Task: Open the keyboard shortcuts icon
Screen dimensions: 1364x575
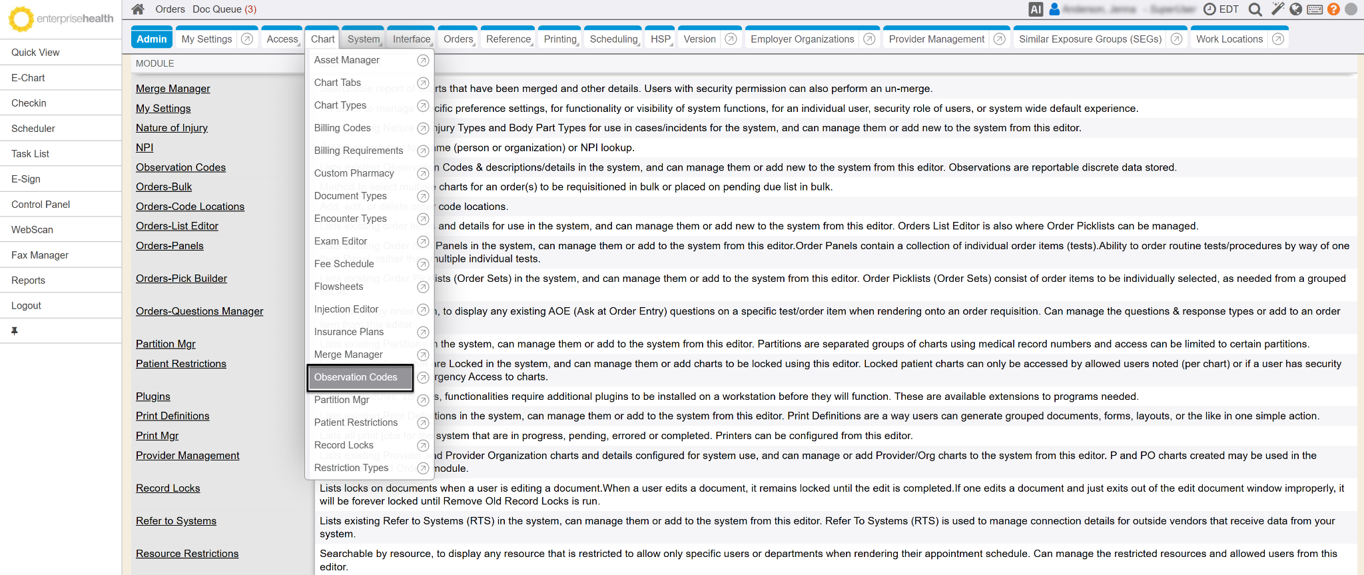Action: (1315, 9)
